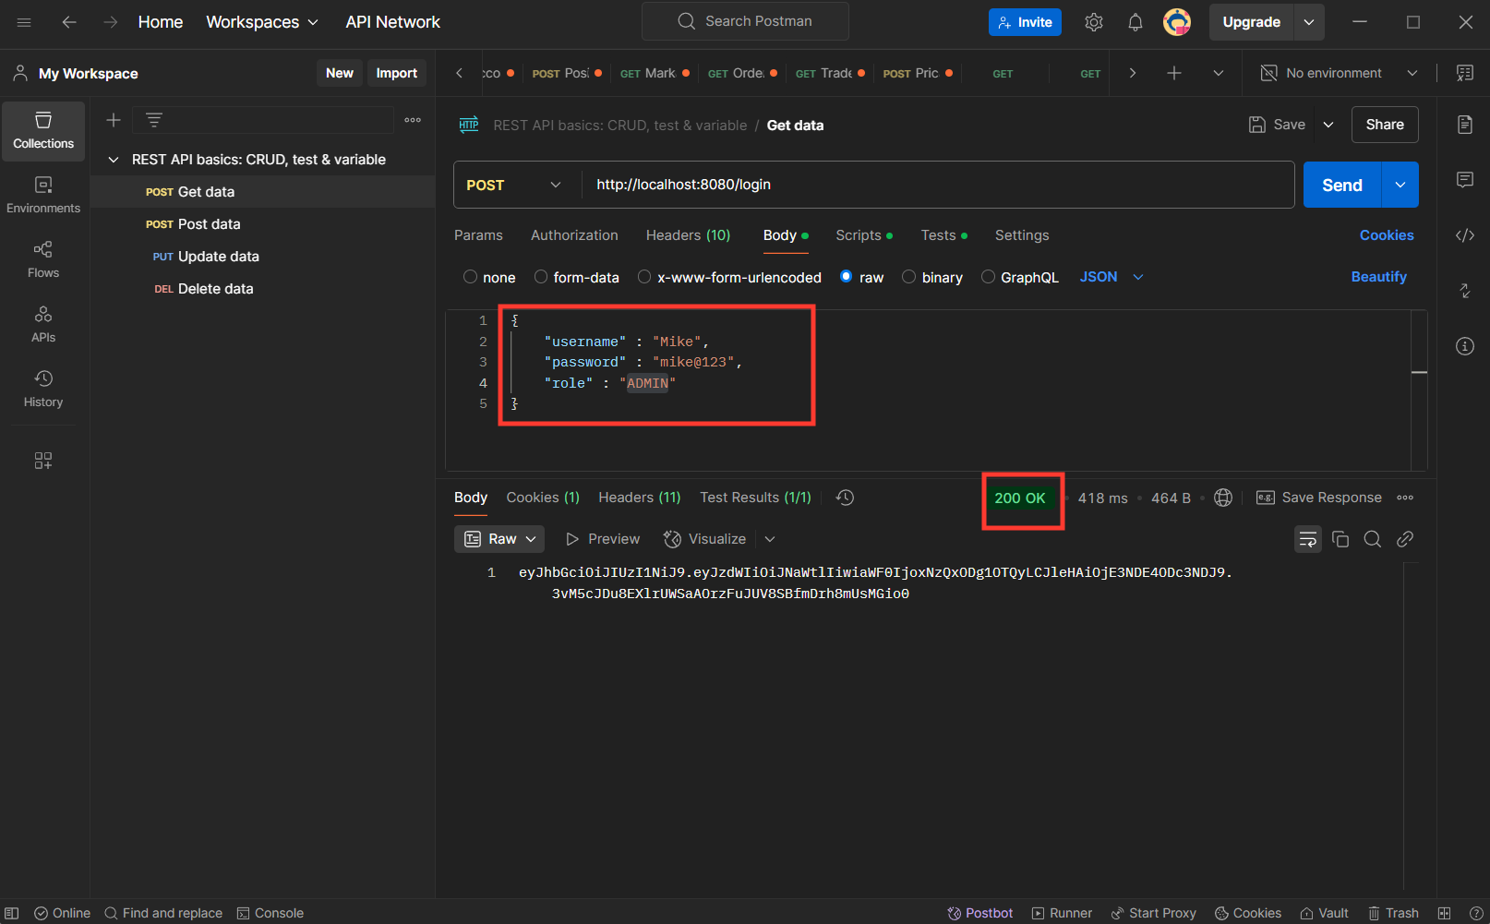Image resolution: width=1490 pixels, height=924 pixels.
Task: Click the Beautify link
Action: pyautogui.click(x=1379, y=277)
